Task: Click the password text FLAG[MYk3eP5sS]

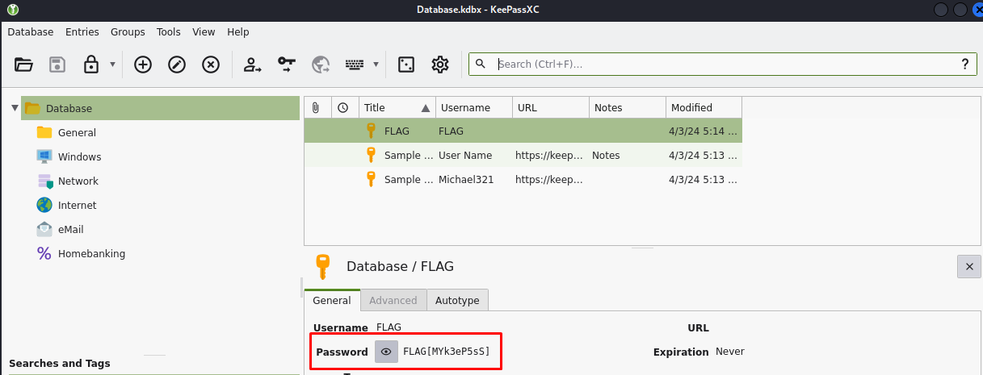Action: click(447, 352)
